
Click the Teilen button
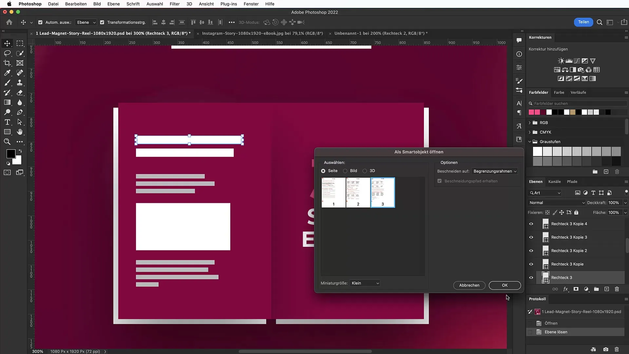point(583,22)
